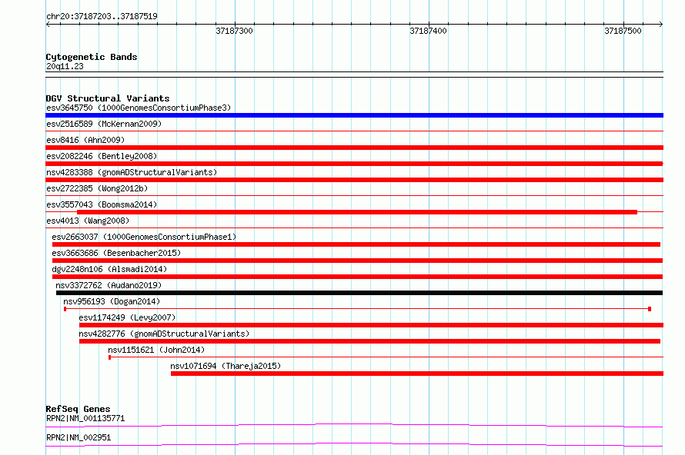The width and height of the screenshot is (685, 455).
Task: Click the ruler's right arrow end
Action: 661,25
